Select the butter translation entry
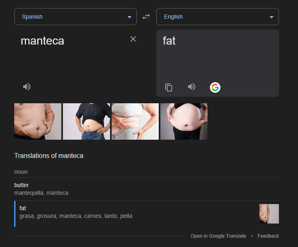The height and width of the screenshot is (247, 298). (147, 189)
